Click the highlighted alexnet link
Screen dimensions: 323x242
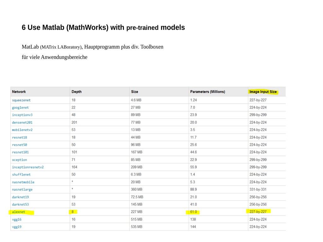point(18,212)
